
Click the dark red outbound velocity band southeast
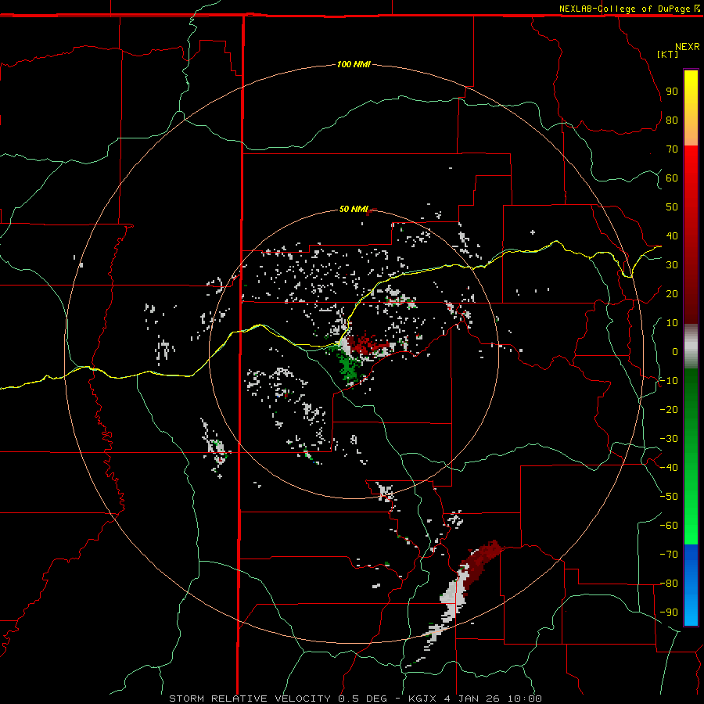(x=481, y=562)
